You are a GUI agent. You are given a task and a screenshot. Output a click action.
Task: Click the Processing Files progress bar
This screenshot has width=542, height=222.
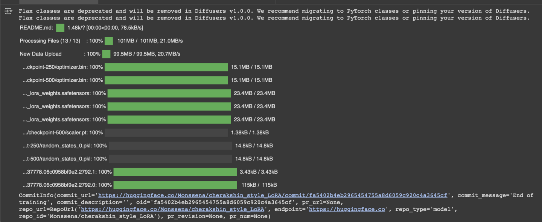point(109,41)
